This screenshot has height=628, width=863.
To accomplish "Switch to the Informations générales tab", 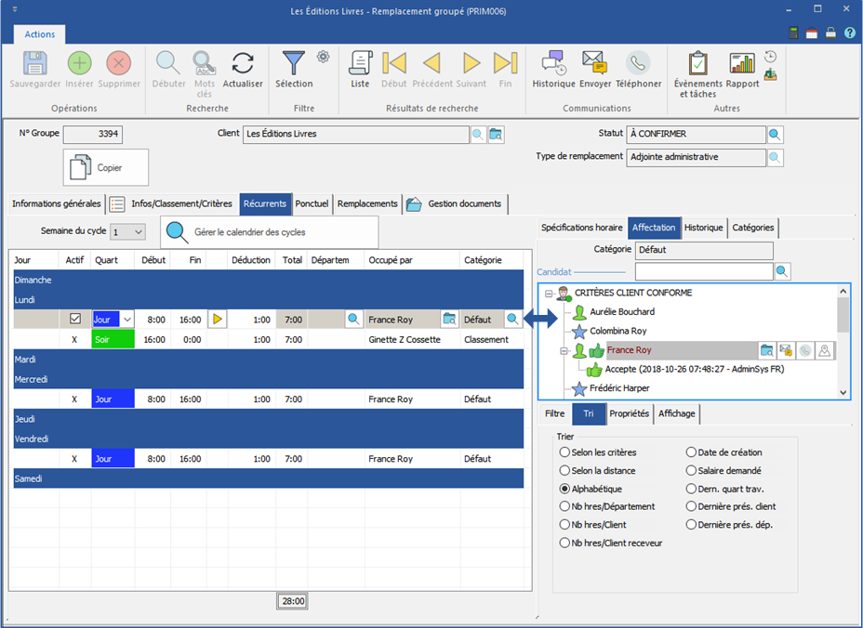I will coord(56,203).
